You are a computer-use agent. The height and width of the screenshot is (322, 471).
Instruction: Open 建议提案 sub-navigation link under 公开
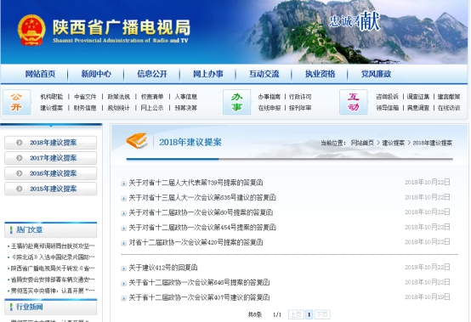52,108
